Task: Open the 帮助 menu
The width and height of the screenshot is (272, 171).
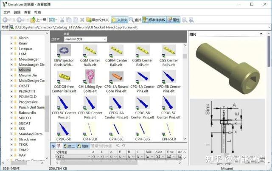Action: pos(37,12)
